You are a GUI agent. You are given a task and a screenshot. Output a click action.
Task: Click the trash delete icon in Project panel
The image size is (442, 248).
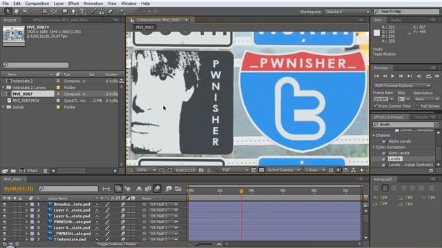click(x=45, y=171)
